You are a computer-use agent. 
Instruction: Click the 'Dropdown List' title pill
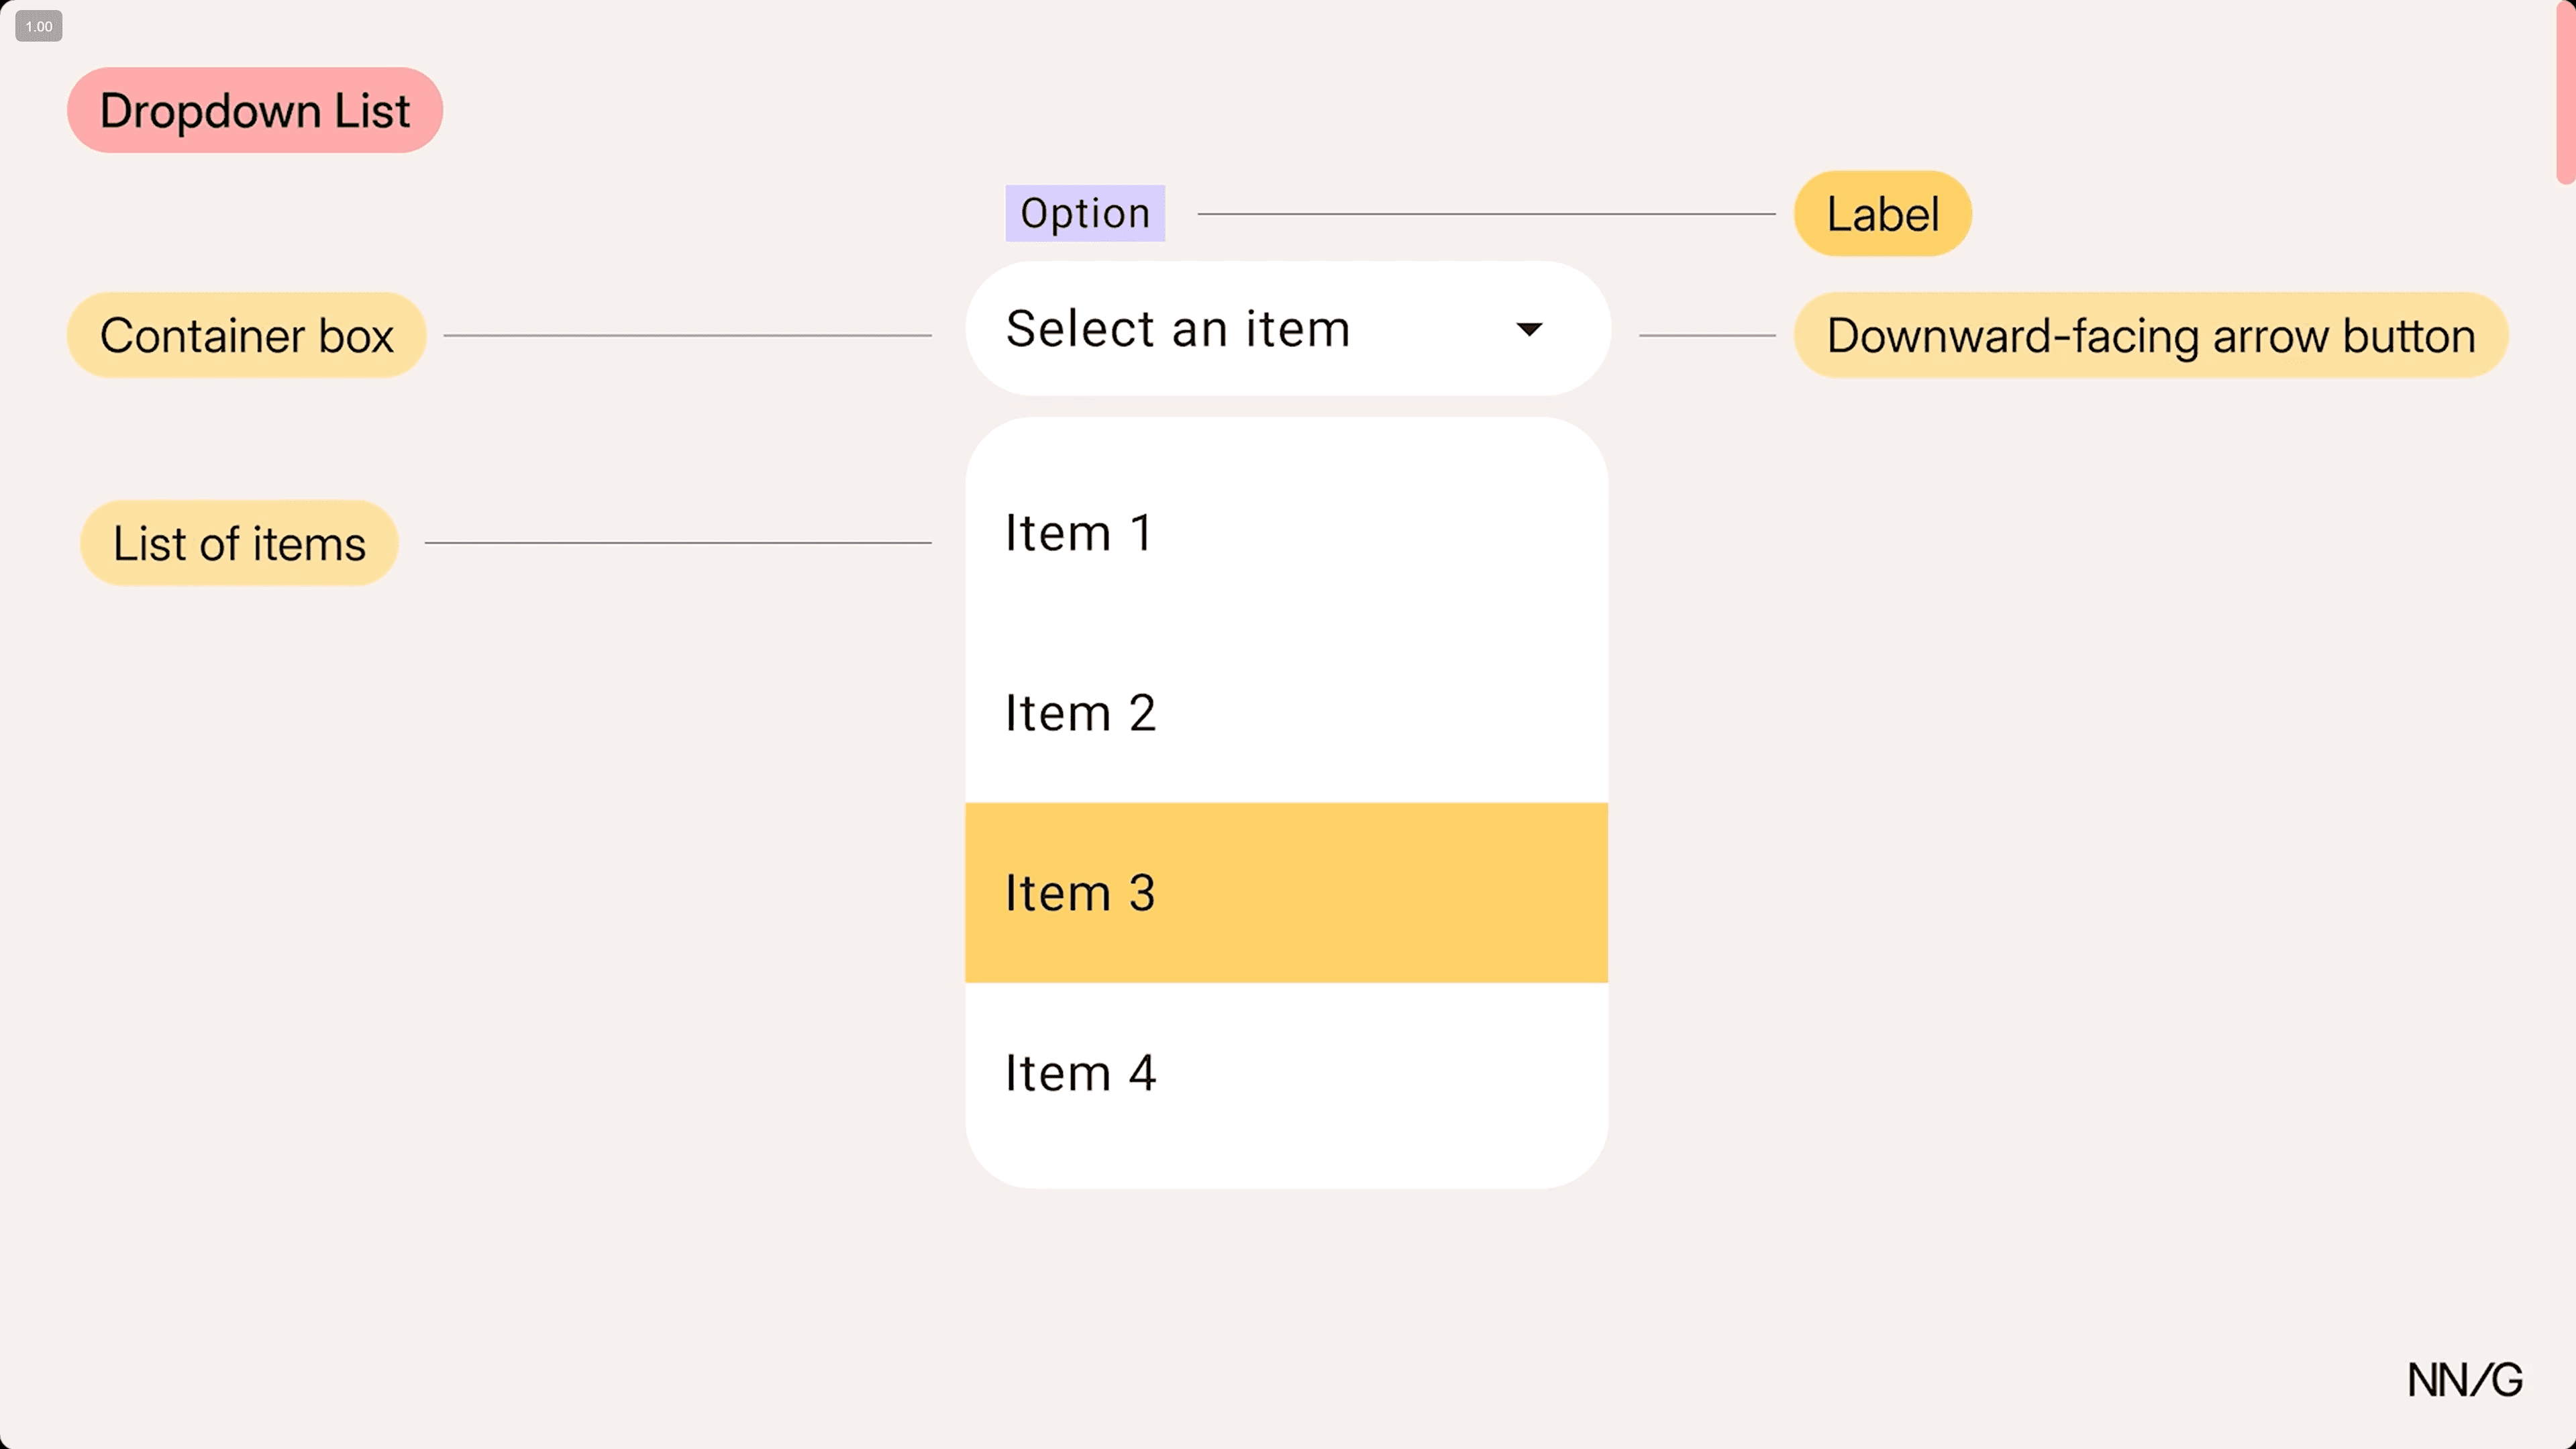[254, 110]
